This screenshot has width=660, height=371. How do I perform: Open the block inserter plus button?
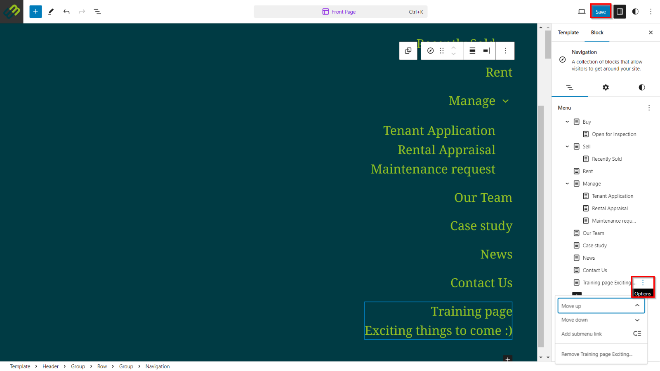(x=35, y=12)
